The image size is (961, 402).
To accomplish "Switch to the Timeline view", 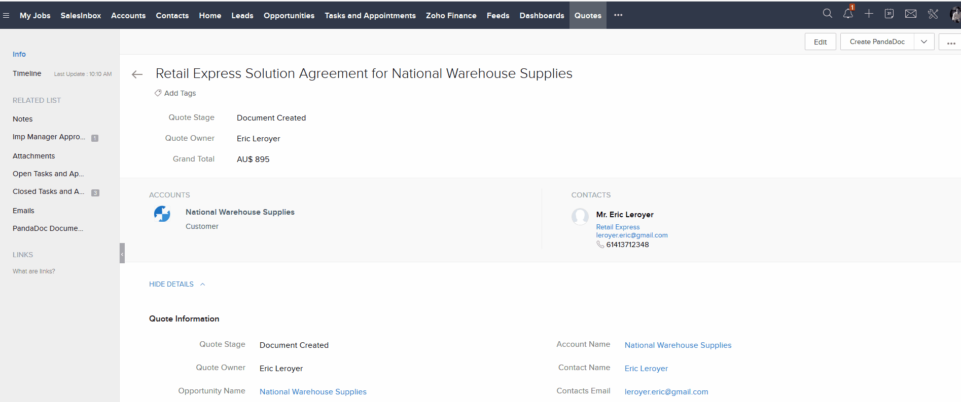I will (x=27, y=73).
